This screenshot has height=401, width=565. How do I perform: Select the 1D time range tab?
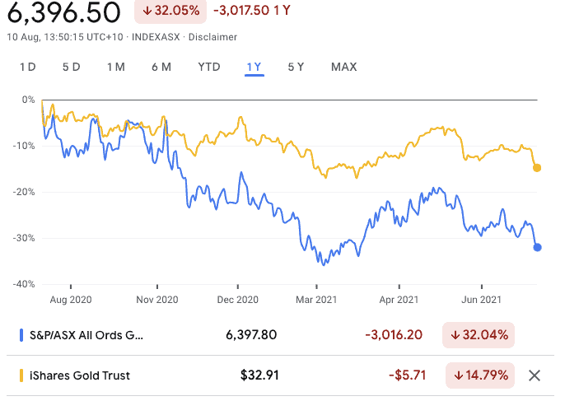pyautogui.click(x=28, y=67)
